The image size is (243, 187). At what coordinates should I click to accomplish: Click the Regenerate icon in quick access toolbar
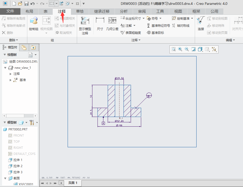click(61, 4)
